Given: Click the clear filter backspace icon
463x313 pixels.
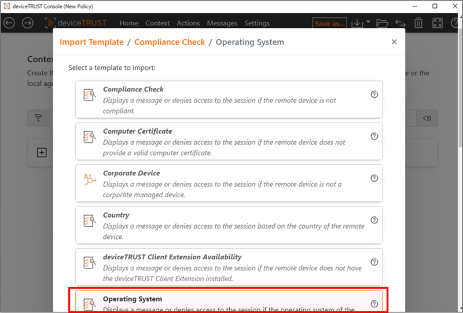Looking at the screenshot, I should tap(427, 118).
